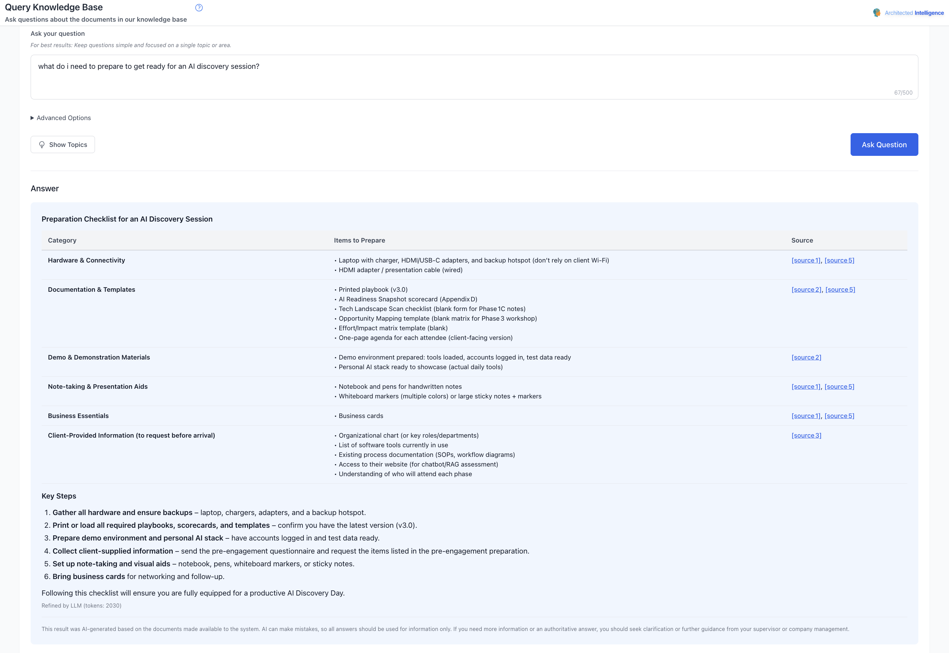Open source 1 for Note-taking & Presentation Aids
The width and height of the screenshot is (949, 653).
tap(806, 386)
